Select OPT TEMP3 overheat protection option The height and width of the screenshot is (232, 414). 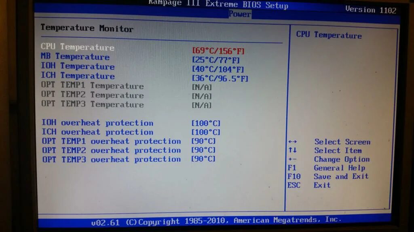pos(112,159)
